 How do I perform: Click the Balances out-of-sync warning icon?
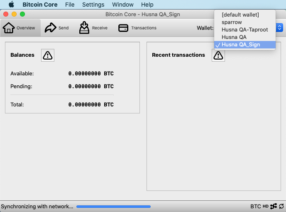(48, 55)
